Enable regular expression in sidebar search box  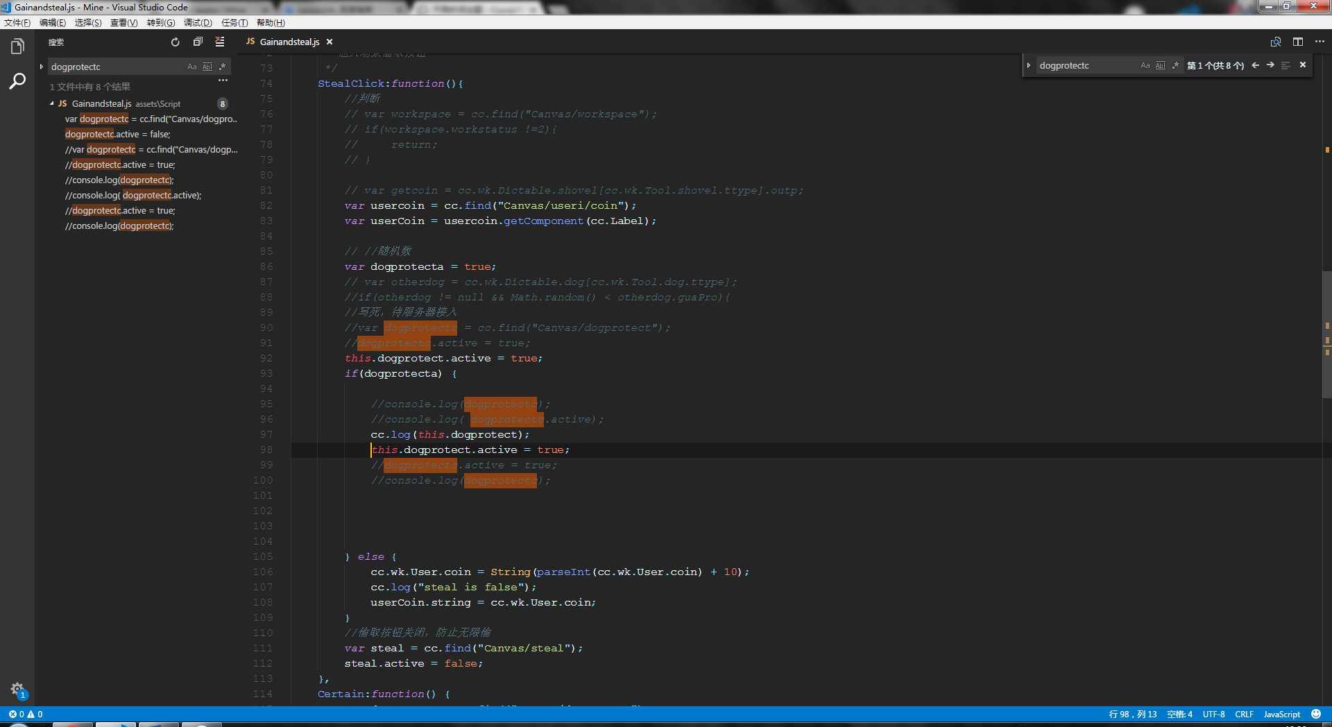coord(222,67)
